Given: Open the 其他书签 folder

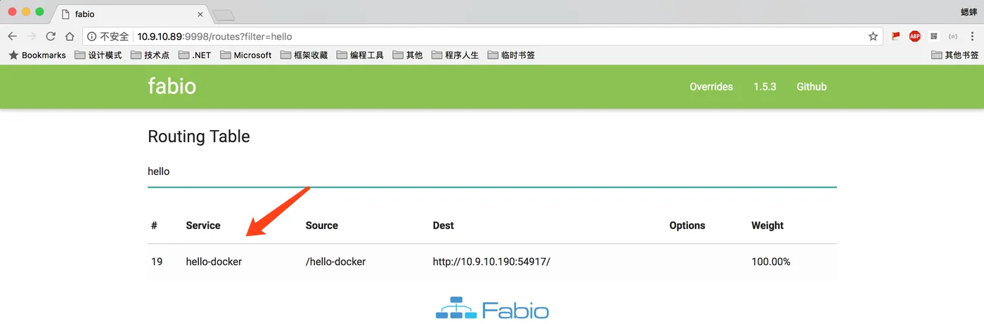Looking at the screenshot, I should [954, 55].
